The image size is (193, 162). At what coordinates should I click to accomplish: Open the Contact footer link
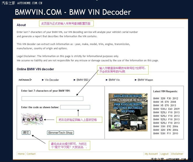pyautogui.click(x=31, y=154)
